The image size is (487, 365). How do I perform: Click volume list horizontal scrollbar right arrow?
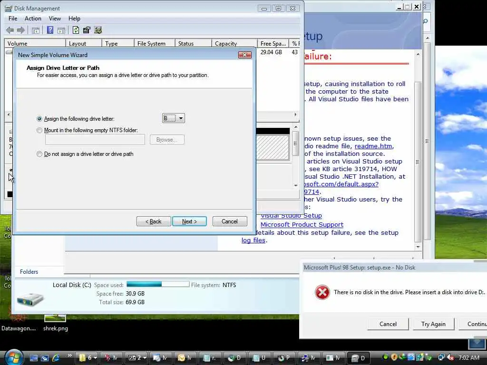tap(295, 115)
